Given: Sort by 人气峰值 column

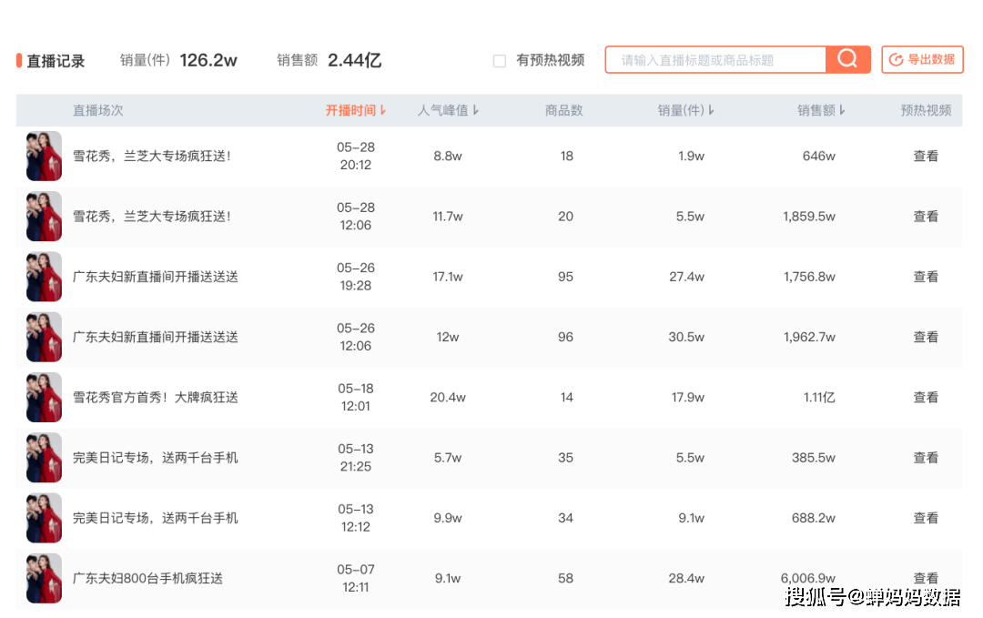Looking at the screenshot, I should [x=448, y=110].
